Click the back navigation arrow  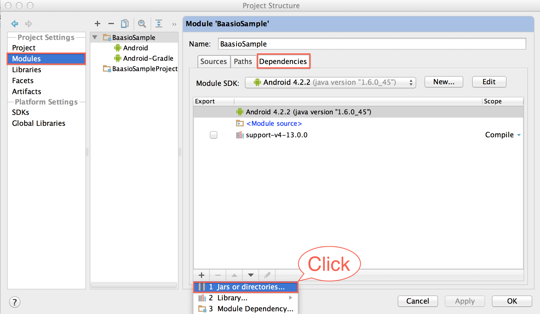tap(15, 24)
